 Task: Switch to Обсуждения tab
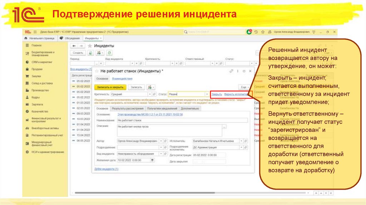point(70,38)
